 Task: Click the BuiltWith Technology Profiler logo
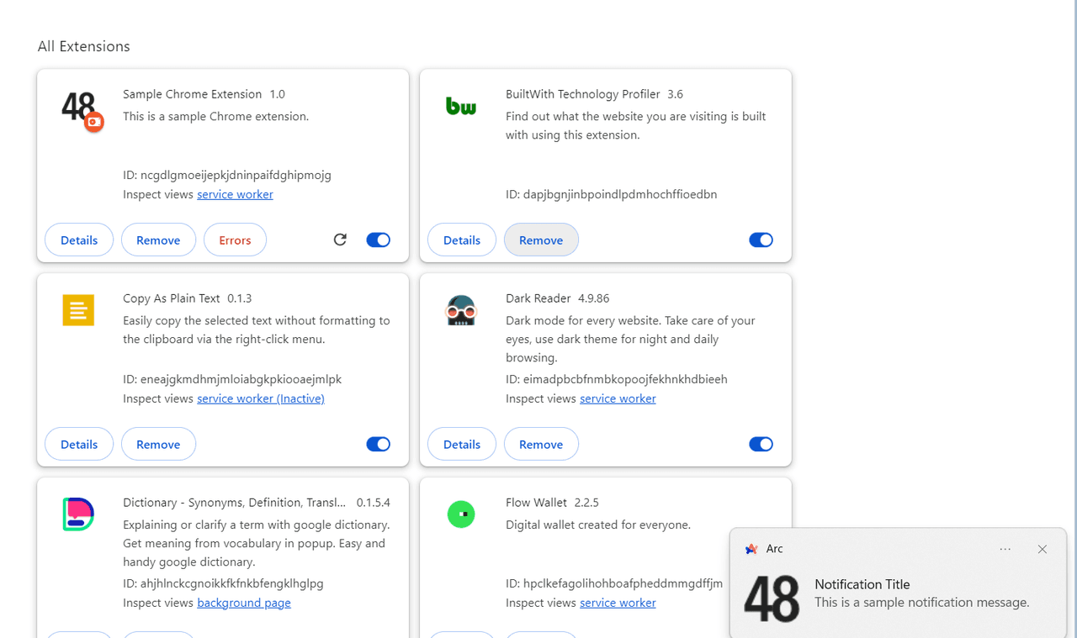(461, 106)
